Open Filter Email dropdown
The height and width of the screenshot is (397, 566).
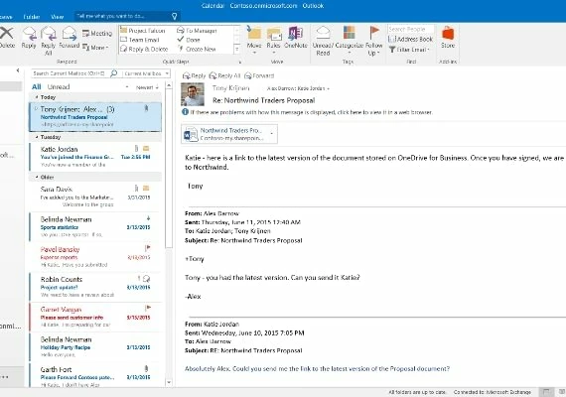tap(410, 50)
